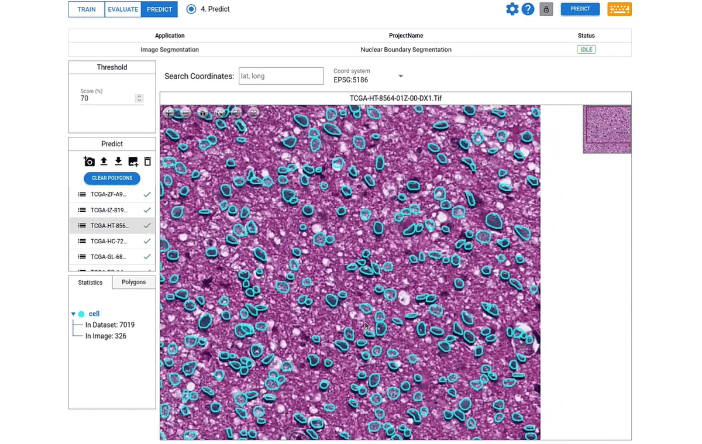Collapse the cell tree node
This screenshot has height=444, width=702.
pyautogui.click(x=73, y=314)
